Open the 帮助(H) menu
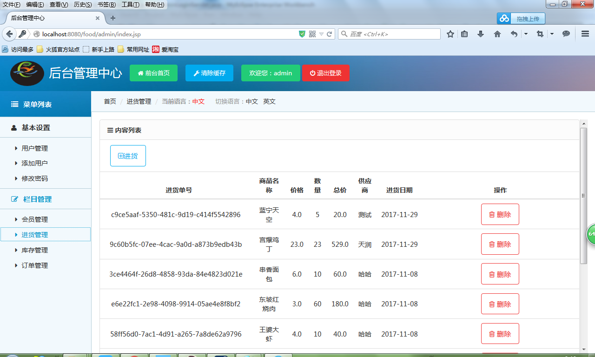 pyautogui.click(x=154, y=5)
